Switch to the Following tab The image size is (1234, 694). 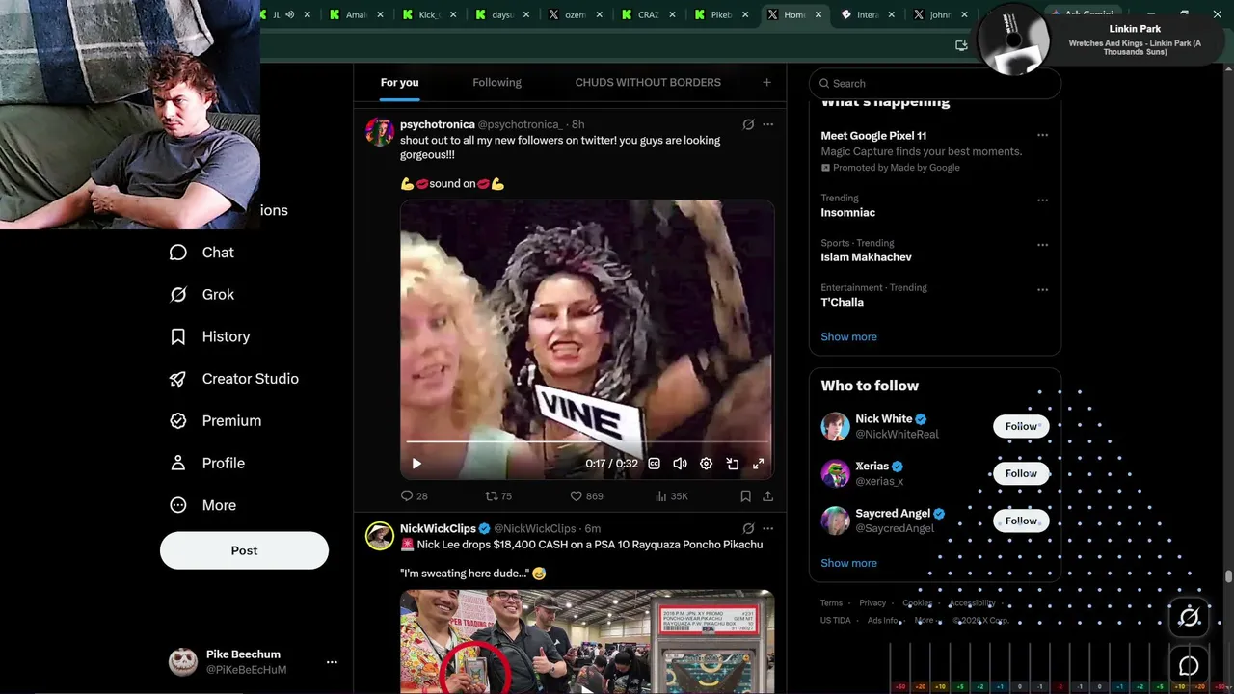coord(496,83)
